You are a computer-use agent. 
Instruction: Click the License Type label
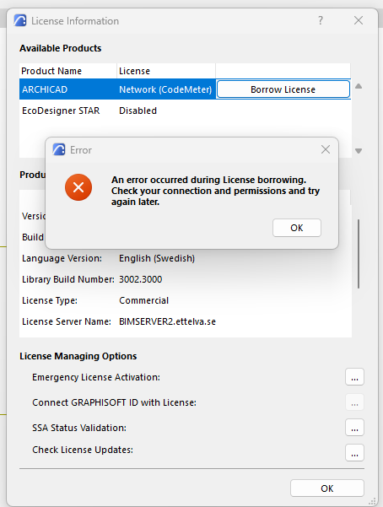click(x=50, y=300)
